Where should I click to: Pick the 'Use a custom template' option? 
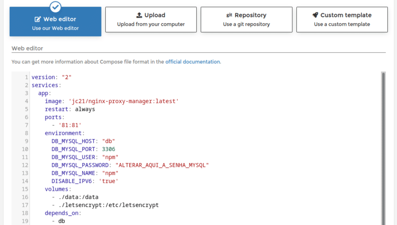coord(342,24)
